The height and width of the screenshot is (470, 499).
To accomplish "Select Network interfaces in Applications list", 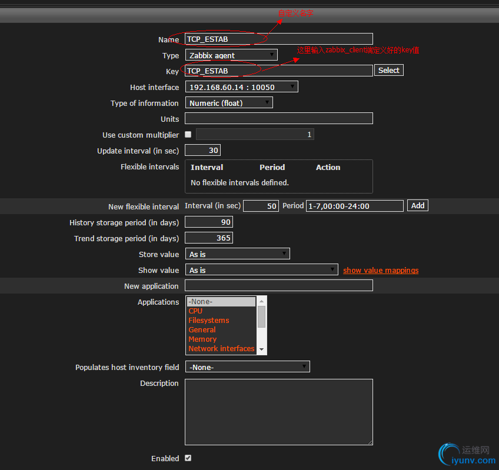I will pyautogui.click(x=221, y=348).
